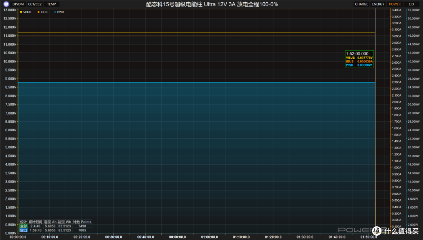Click the 计数 Points column header
This screenshot has width=423, height=240.
[82, 222]
